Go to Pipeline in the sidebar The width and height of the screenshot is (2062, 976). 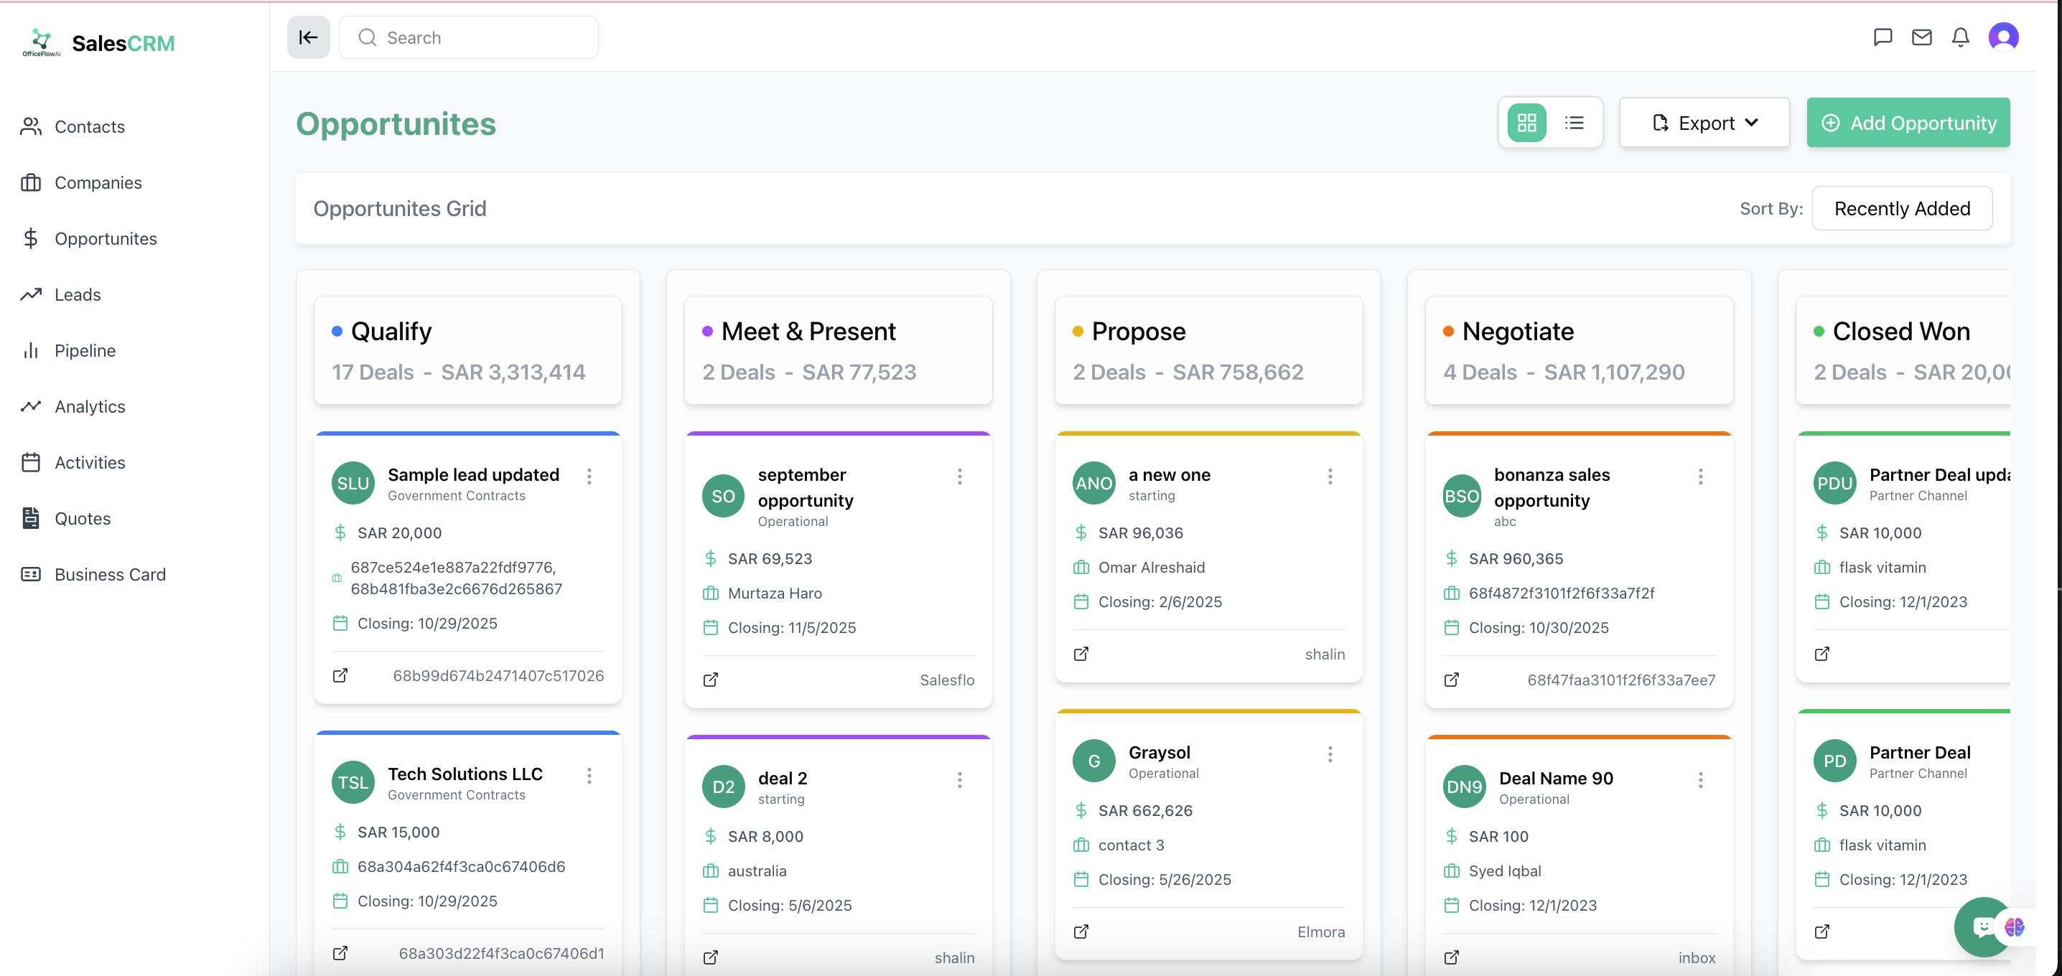click(85, 350)
